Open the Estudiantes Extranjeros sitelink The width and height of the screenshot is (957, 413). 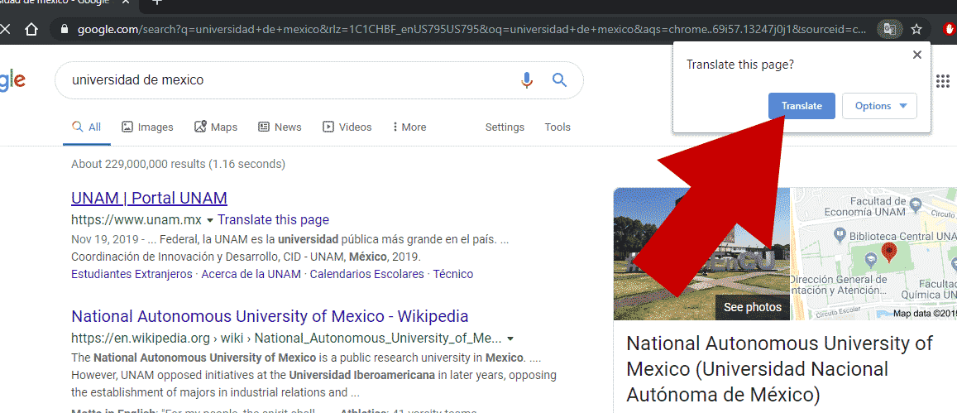pyautogui.click(x=132, y=274)
